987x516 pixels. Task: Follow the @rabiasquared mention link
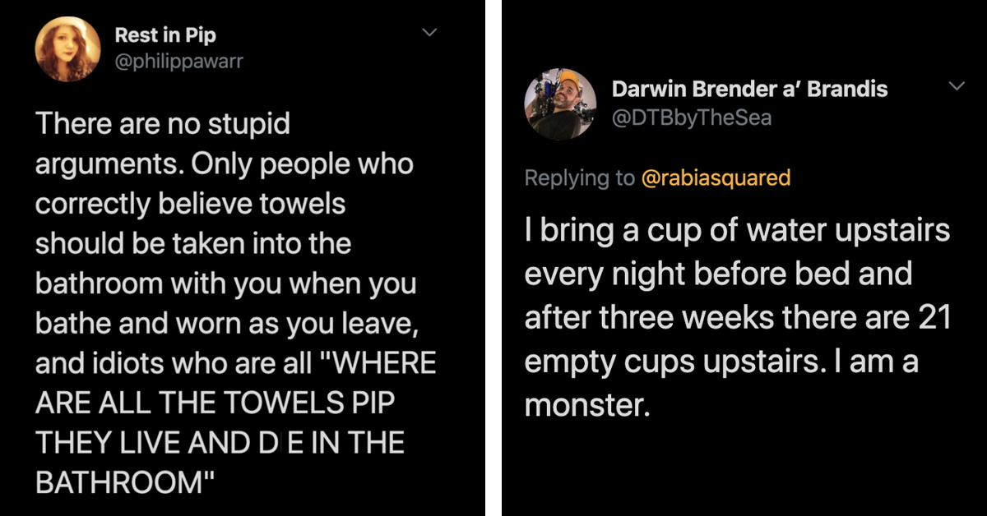(x=716, y=177)
